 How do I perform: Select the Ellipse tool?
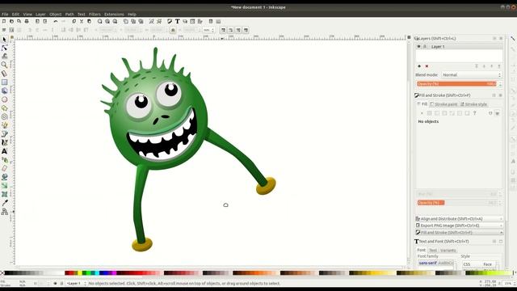tap(4, 99)
